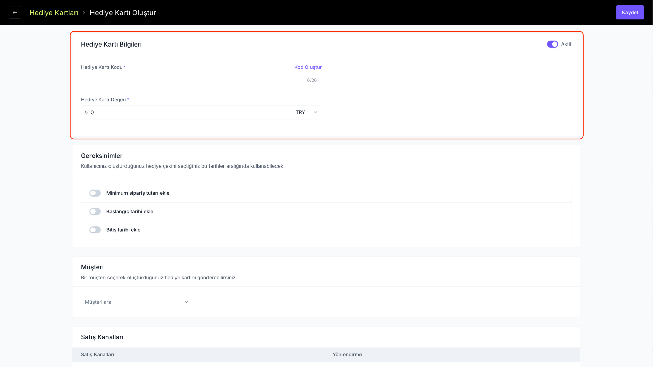This screenshot has width=653, height=367.
Task: Enable Bitiş tarihi ekle switch
Action: pyautogui.click(x=95, y=230)
